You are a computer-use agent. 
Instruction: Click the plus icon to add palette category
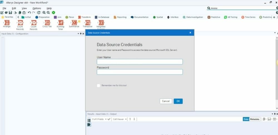coord(274,17)
